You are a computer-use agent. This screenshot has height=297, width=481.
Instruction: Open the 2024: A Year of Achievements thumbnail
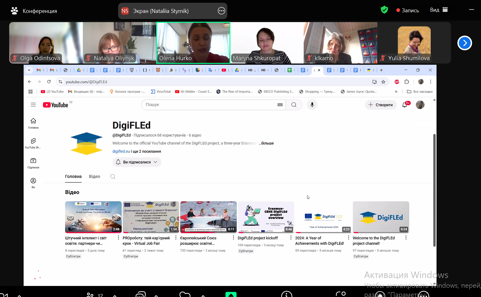pos(323,217)
